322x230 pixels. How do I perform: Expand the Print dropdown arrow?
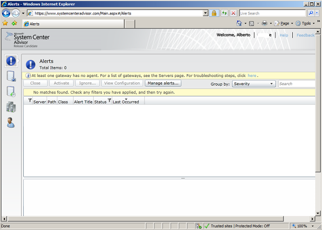[271, 23]
